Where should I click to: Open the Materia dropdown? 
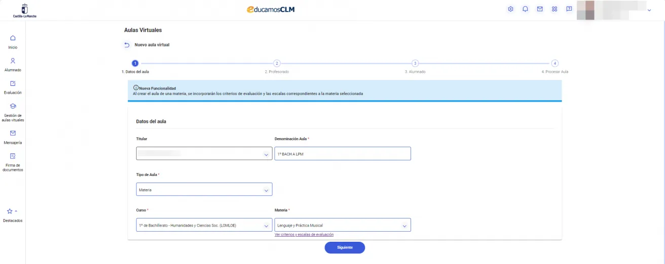point(342,225)
